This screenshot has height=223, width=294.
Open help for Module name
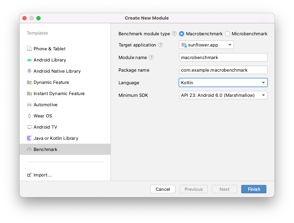pos(151,57)
